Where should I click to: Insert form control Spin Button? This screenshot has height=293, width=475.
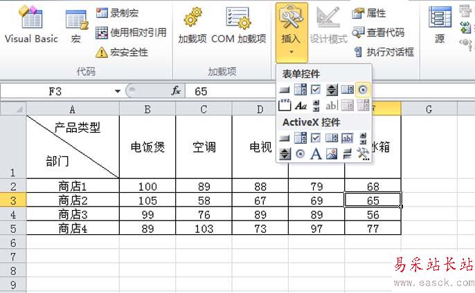(332, 90)
